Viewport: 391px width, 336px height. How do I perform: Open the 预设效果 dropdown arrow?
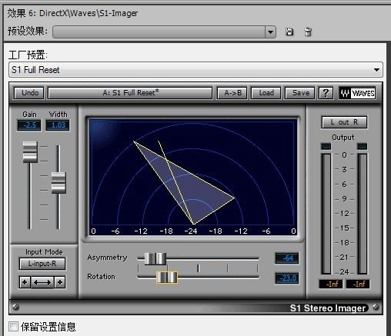[270, 32]
